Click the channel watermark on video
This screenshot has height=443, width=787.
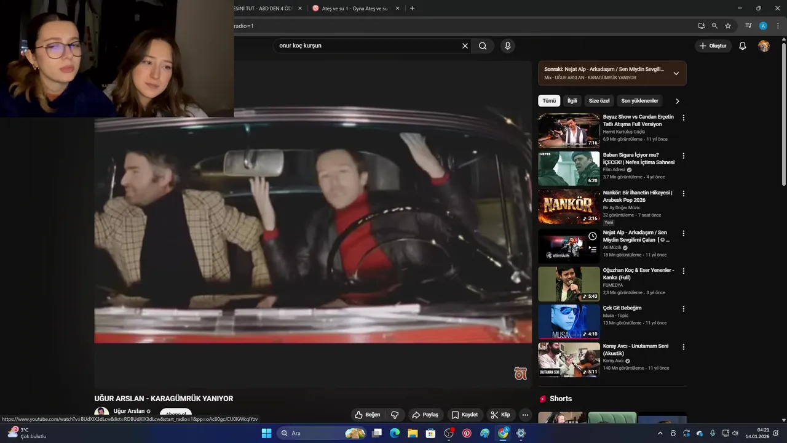click(520, 373)
